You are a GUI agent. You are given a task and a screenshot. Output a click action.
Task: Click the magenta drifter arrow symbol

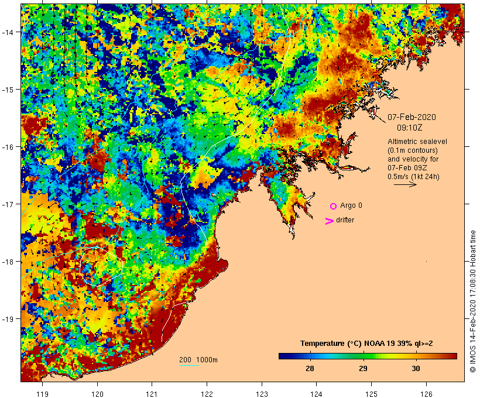tap(329, 221)
